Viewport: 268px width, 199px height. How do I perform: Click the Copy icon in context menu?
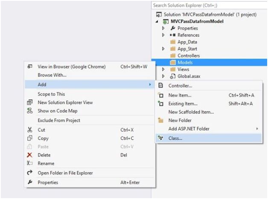(x=30, y=138)
